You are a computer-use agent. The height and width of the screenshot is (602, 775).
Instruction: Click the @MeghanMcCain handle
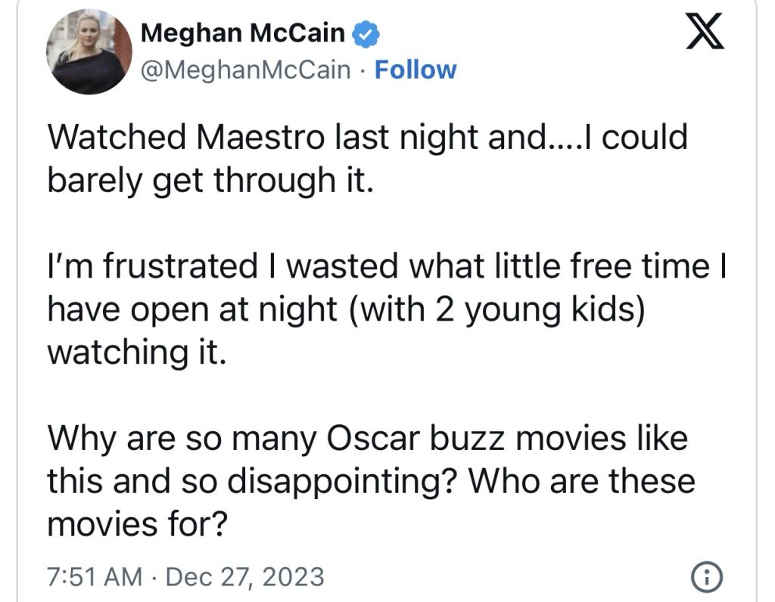coord(246,70)
